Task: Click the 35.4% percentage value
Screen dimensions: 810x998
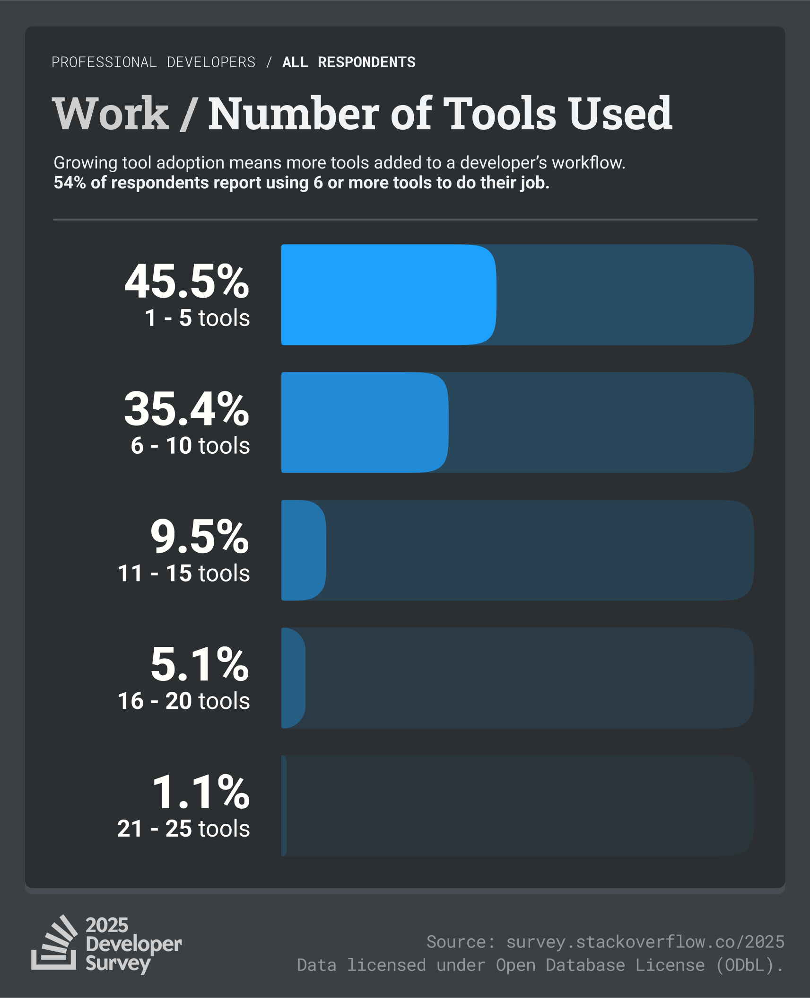Action: 187,409
